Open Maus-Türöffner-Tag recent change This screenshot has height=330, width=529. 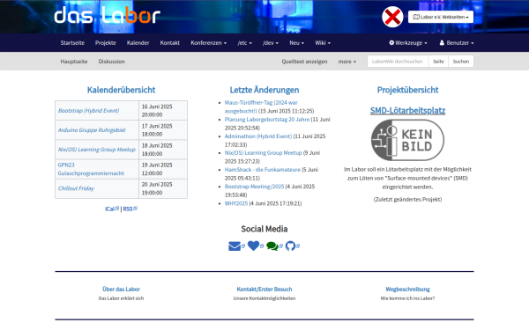[261, 106]
